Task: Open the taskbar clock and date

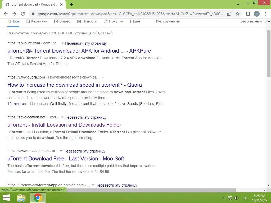Action: [x=259, y=198]
